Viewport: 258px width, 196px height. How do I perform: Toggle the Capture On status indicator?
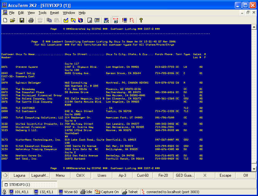(x=107, y=192)
